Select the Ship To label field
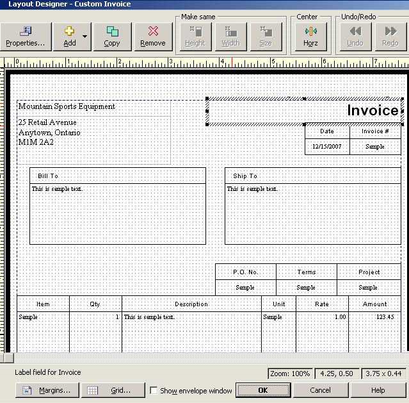The height and width of the screenshot is (403, 409). point(245,176)
